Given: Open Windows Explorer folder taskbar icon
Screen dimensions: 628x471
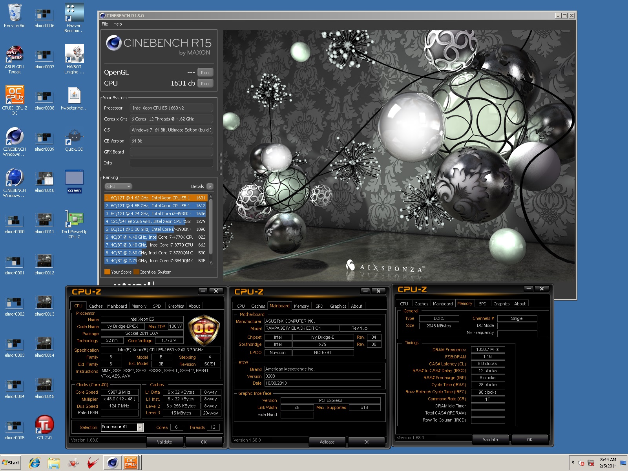Looking at the screenshot, I should pyautogui.click(x=54, y=463).
